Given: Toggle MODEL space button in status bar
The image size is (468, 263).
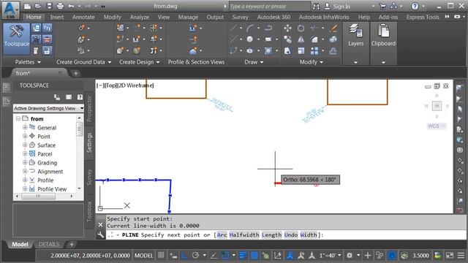Looking at the screenshot, I should (143, 256).
